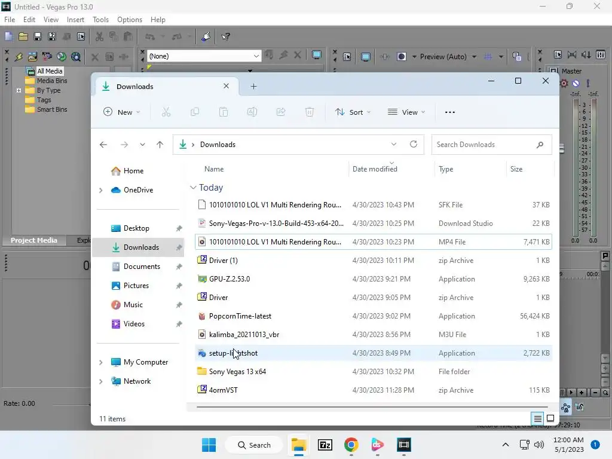Click lightning bolt icon in Project Media

click(19, 57)
